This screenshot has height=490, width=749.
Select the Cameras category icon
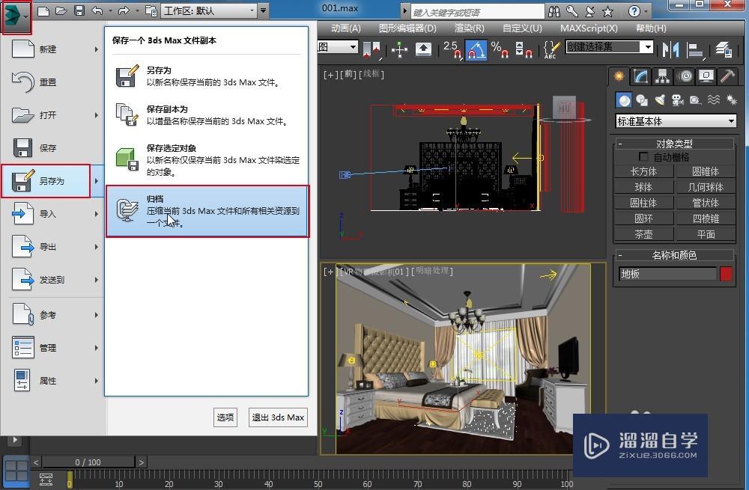tap(677, 100)
